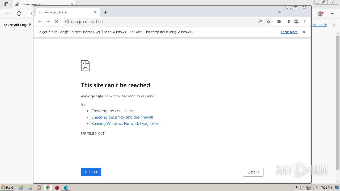The image size is (340, 191).
Task: Select the www.google.com tab in Chrome
Action: click(x=68, y=12)
